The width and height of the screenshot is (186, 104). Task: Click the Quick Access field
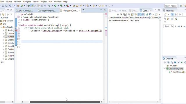pyautogui.click(x=171, y=6)
